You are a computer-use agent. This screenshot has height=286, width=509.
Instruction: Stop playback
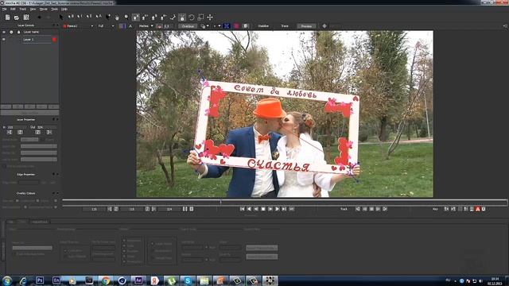pos(263,209)
